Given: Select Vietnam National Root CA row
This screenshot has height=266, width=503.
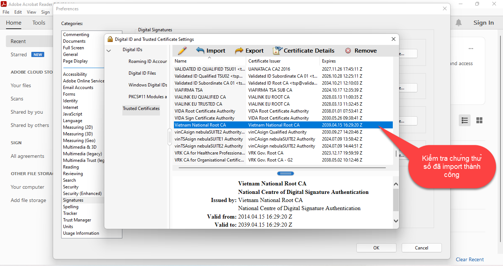Looking at the screenshot, I should coord(283,125).
